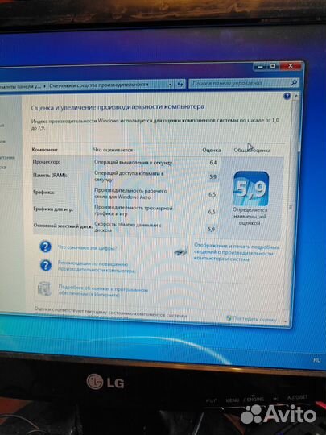Click the blue help question mark icon

[287, 97]
